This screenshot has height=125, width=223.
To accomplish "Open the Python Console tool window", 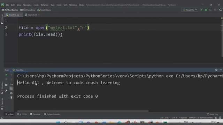I will (52, 114).
